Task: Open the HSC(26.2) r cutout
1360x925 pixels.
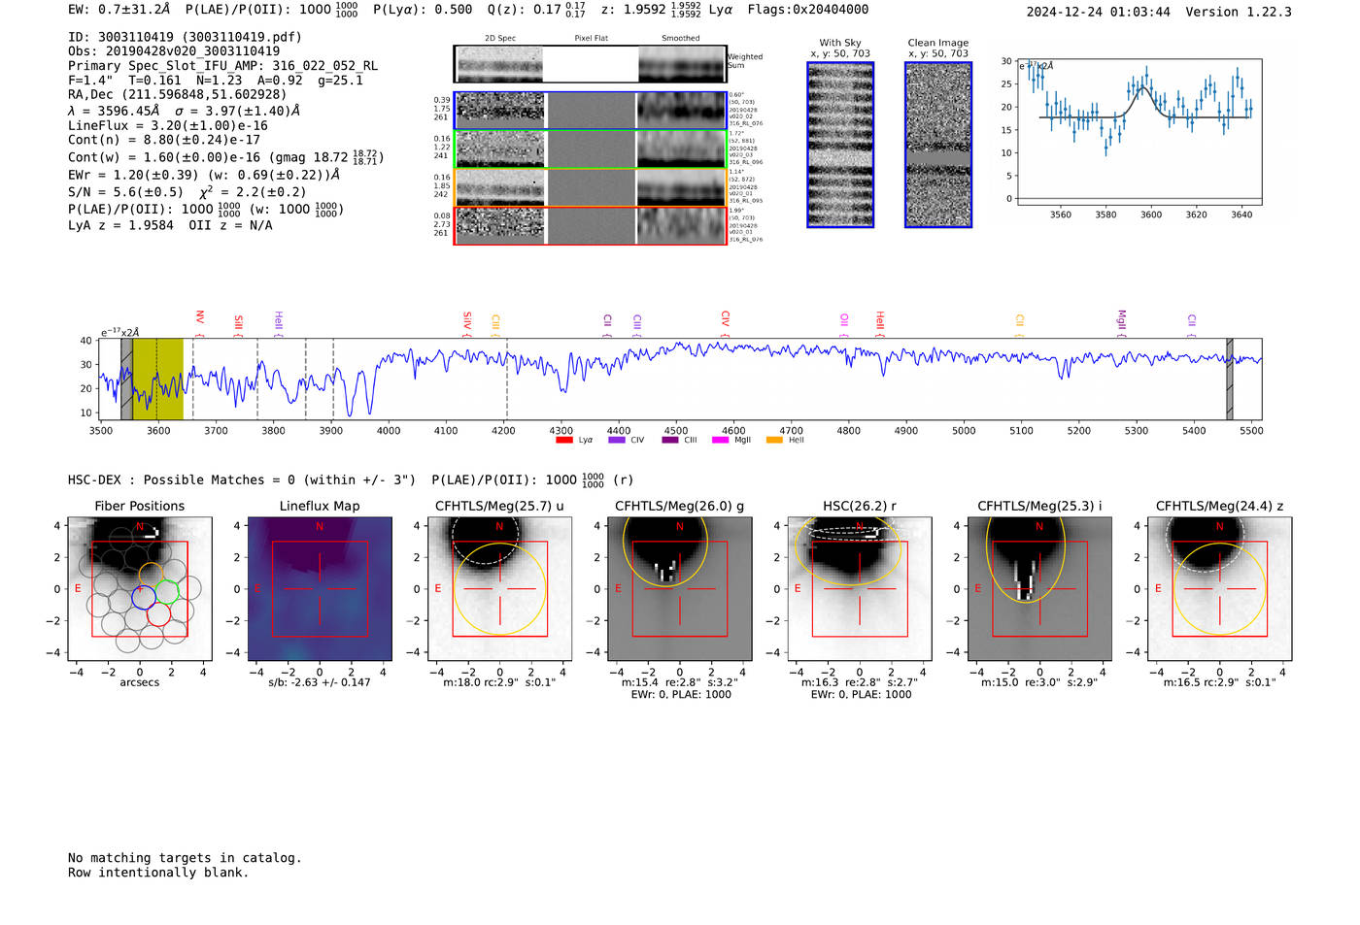Action: (860, 588)
